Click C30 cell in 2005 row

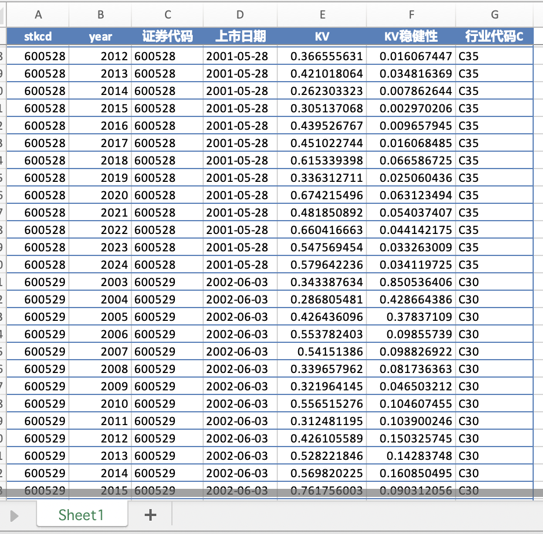494,316
